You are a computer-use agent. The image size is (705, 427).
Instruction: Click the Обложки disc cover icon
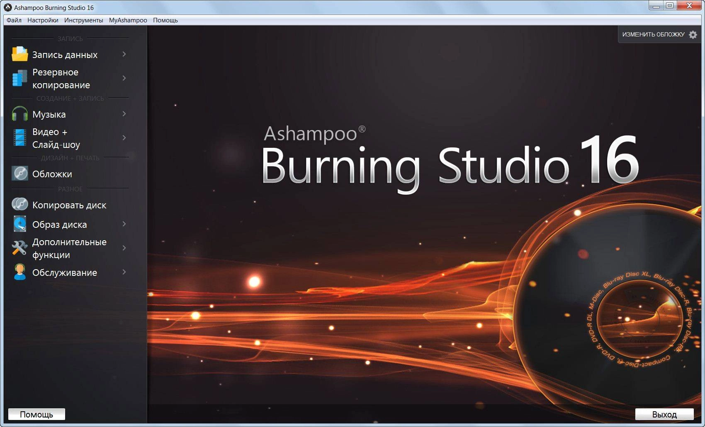19,174
